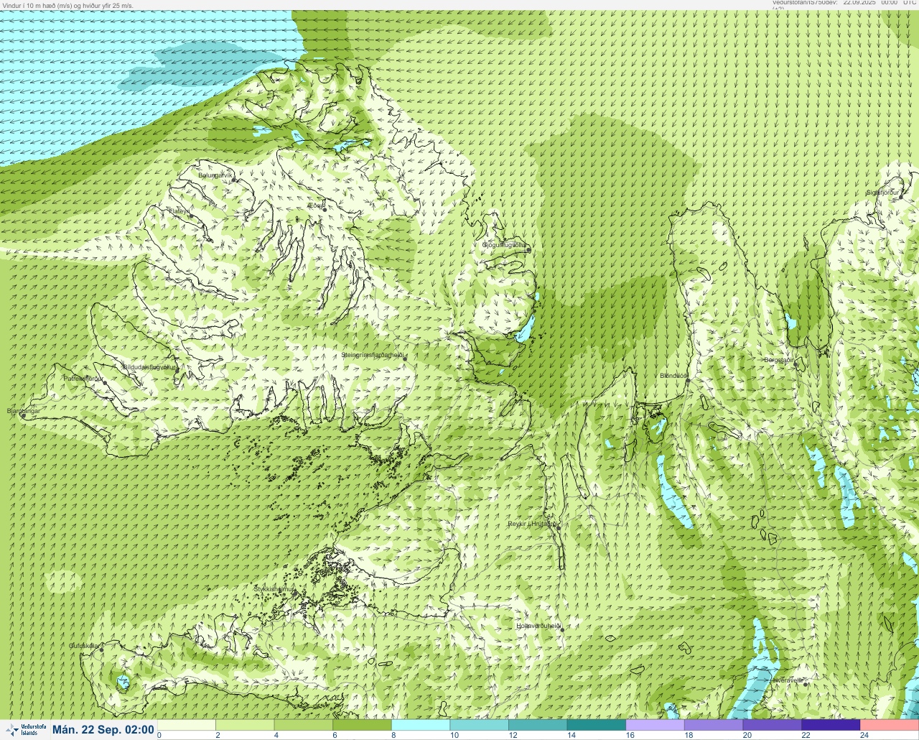Click the Gjögurflugvöllur station marker dot
Screen dimensions: 919x740
[x=528, y=250]
